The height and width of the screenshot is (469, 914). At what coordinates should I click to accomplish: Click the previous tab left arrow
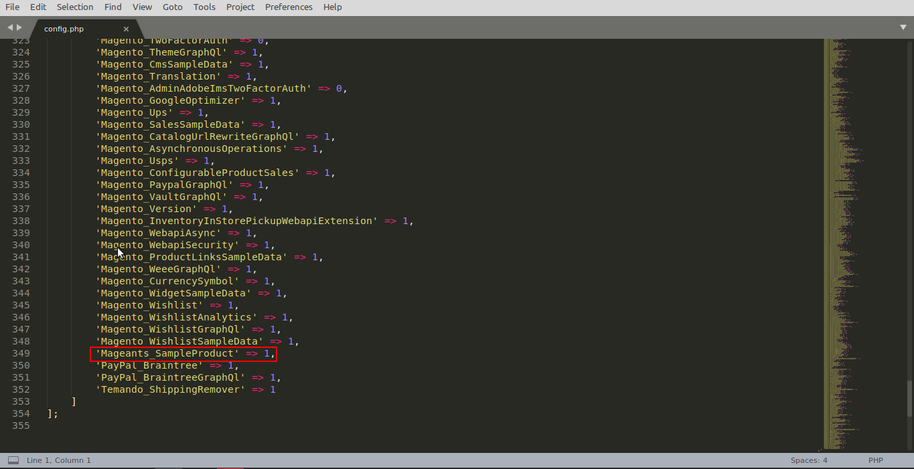[9, 27]
